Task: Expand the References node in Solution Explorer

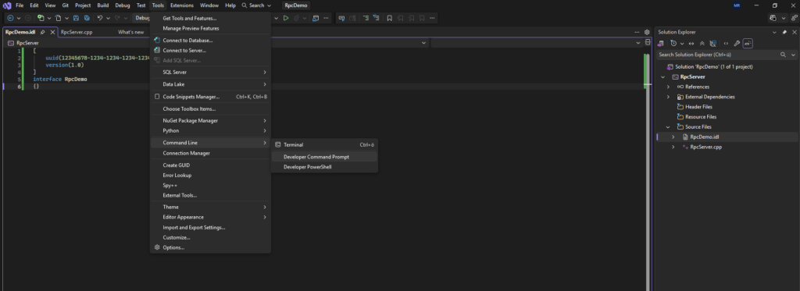Action: (x=668, y=87)
